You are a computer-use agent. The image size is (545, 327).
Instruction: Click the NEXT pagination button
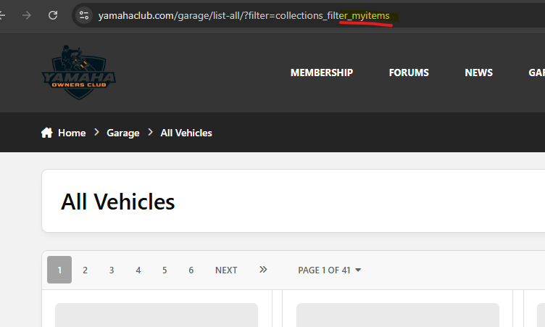click(226, 270)
